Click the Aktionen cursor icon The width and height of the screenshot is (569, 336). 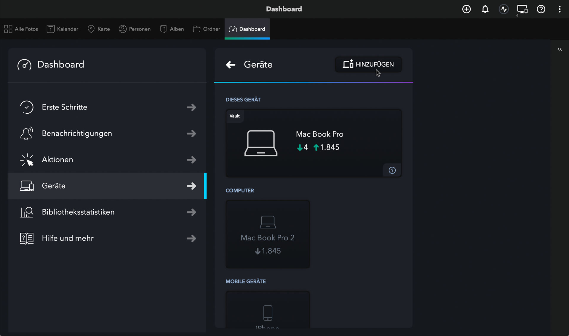[x=27, y=160]
